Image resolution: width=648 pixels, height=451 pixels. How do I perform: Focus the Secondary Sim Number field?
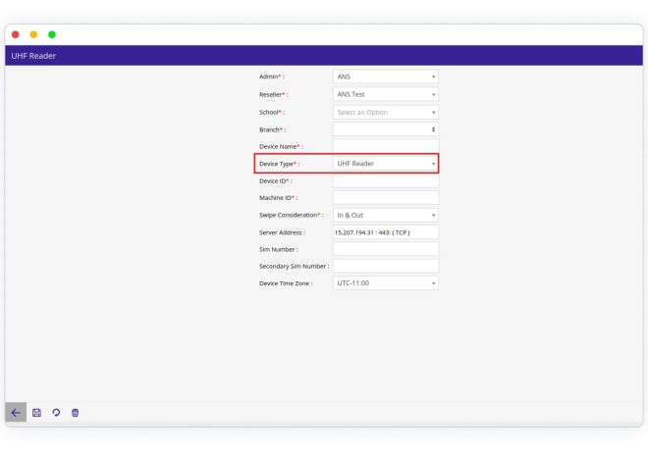click(x=386, y=266)
